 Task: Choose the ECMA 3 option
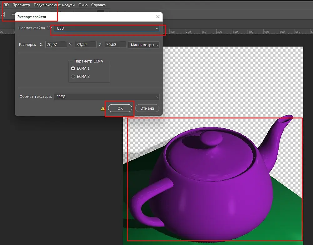click(73, 77)
